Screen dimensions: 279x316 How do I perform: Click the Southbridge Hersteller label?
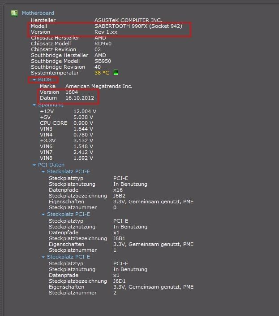click(x=60, y=55)
